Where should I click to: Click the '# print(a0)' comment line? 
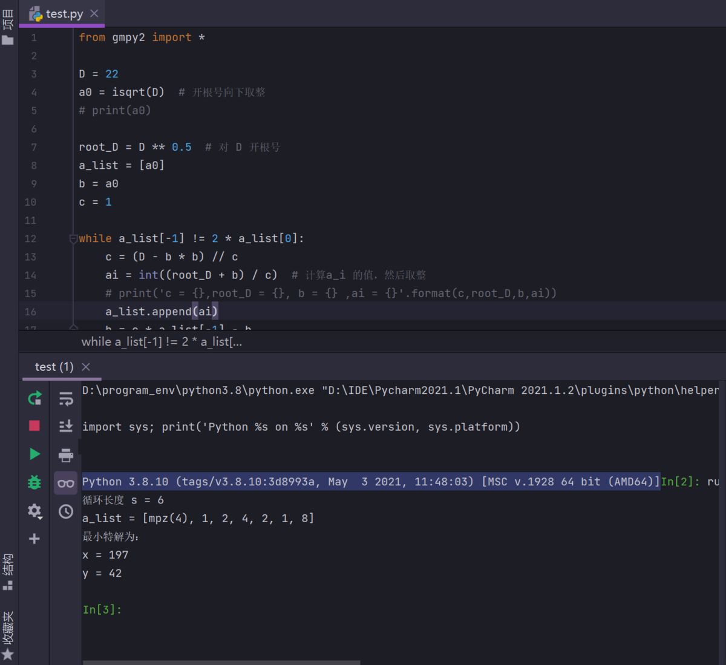[x=115, y=110]
